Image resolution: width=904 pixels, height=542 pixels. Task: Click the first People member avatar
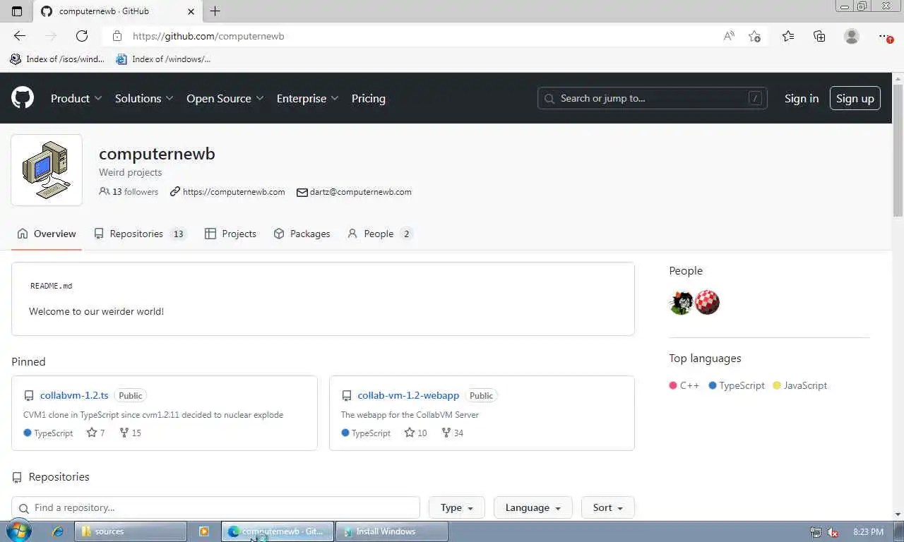(682, 303)
